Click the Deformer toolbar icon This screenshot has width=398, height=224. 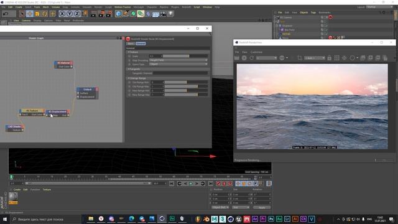click(148, 14)
